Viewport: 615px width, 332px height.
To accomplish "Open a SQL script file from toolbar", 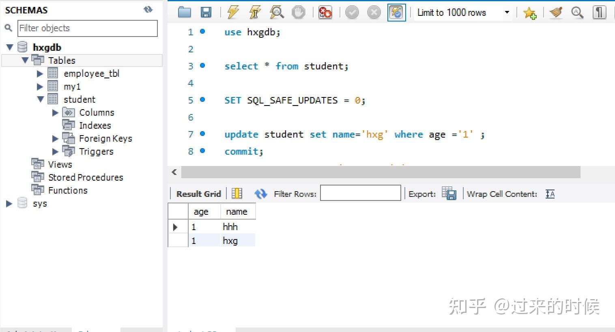I will click(185, 13).
